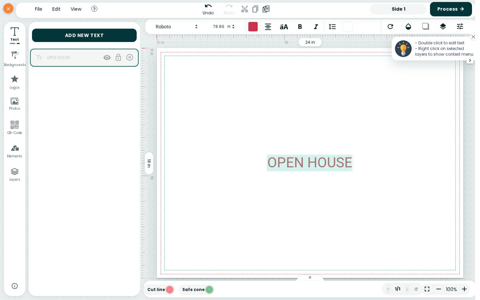This screenshot has width=480, height=300.
Task: Click the rotate icon in toolbar
Action: [390, 26]
